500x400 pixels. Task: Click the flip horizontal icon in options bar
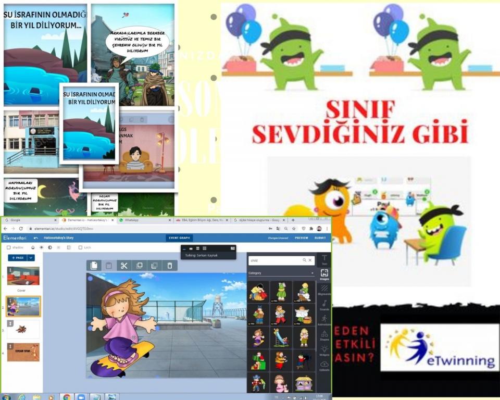point(69,247)
